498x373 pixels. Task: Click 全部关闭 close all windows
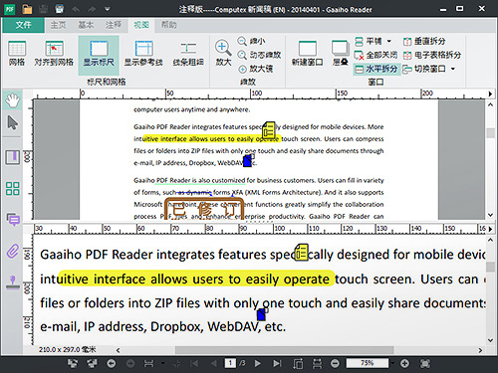click(375, 55)
